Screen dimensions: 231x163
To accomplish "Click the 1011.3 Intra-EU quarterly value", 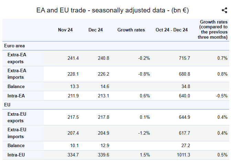I will coord(183,155).
